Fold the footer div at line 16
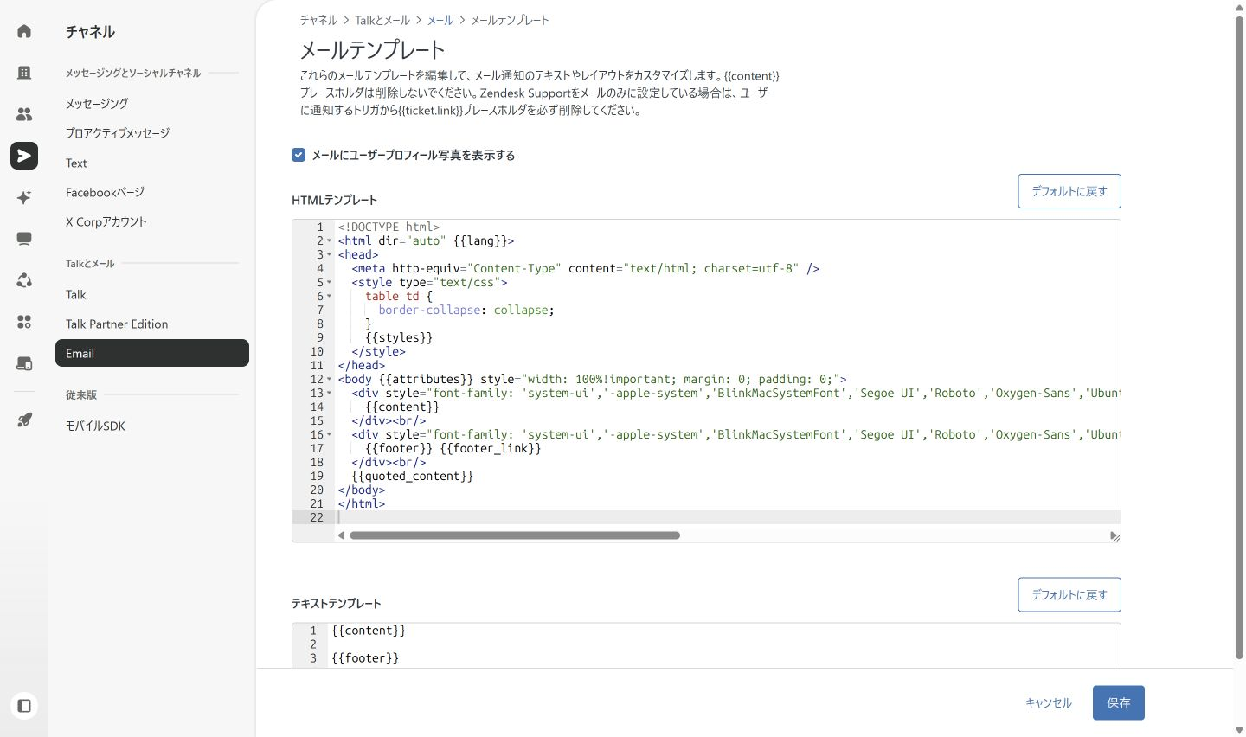 pos(330,434)
